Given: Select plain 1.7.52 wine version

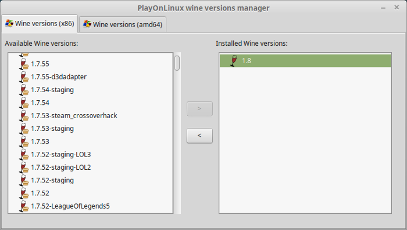Looking at the screenshot, I should [x=40, y=194].
